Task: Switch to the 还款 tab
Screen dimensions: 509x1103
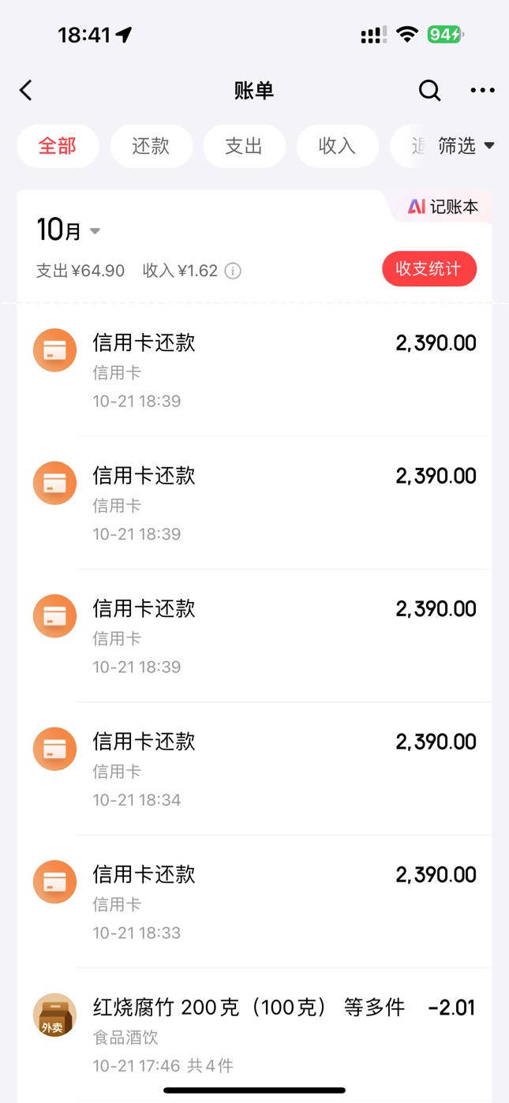Action: pyautogui.click(x=151, y=146)
